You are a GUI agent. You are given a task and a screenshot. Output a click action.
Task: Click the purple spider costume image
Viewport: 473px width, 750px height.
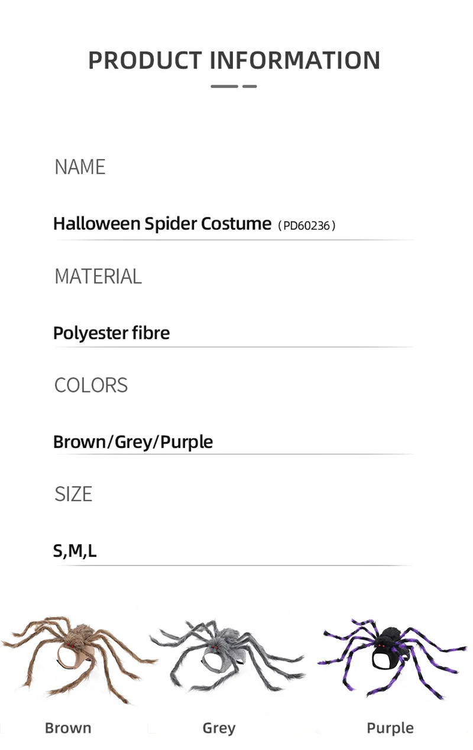click(392, 658)
